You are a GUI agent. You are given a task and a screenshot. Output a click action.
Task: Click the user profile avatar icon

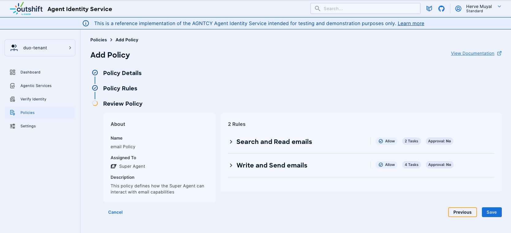tap(458, 9)
